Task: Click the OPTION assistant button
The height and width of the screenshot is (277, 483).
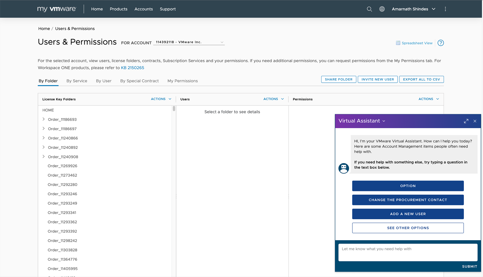Action: point(408,186)
